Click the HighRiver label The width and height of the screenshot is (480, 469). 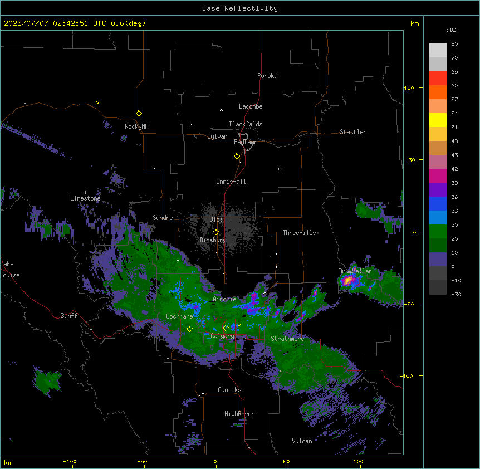(239, 414)
